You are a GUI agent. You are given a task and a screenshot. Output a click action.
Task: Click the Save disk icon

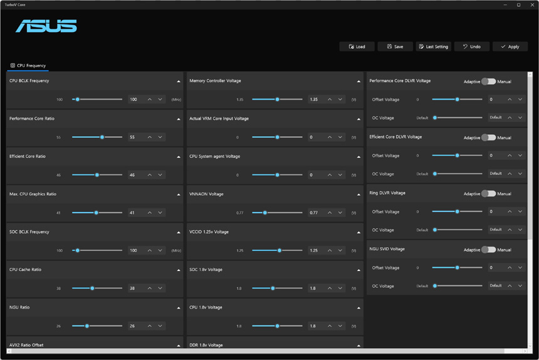pos(389,47)
